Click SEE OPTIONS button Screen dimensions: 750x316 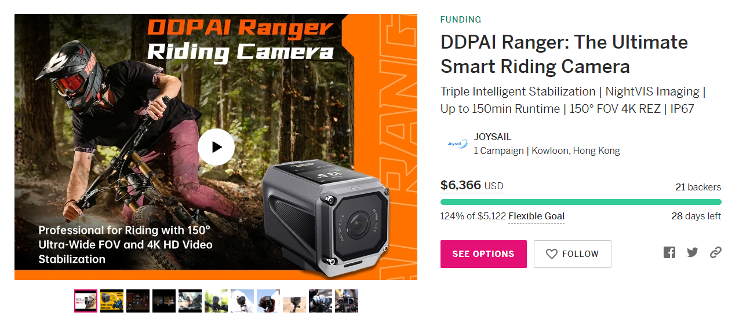tap(483, 254)
